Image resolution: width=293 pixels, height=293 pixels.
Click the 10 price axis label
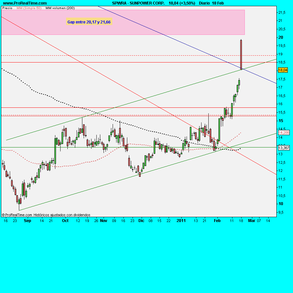(x=281, y=204)
